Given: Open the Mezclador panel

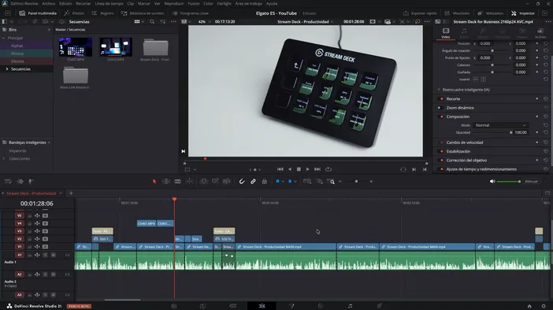Looking at the screenshot, I should click(x=457, y=13).
